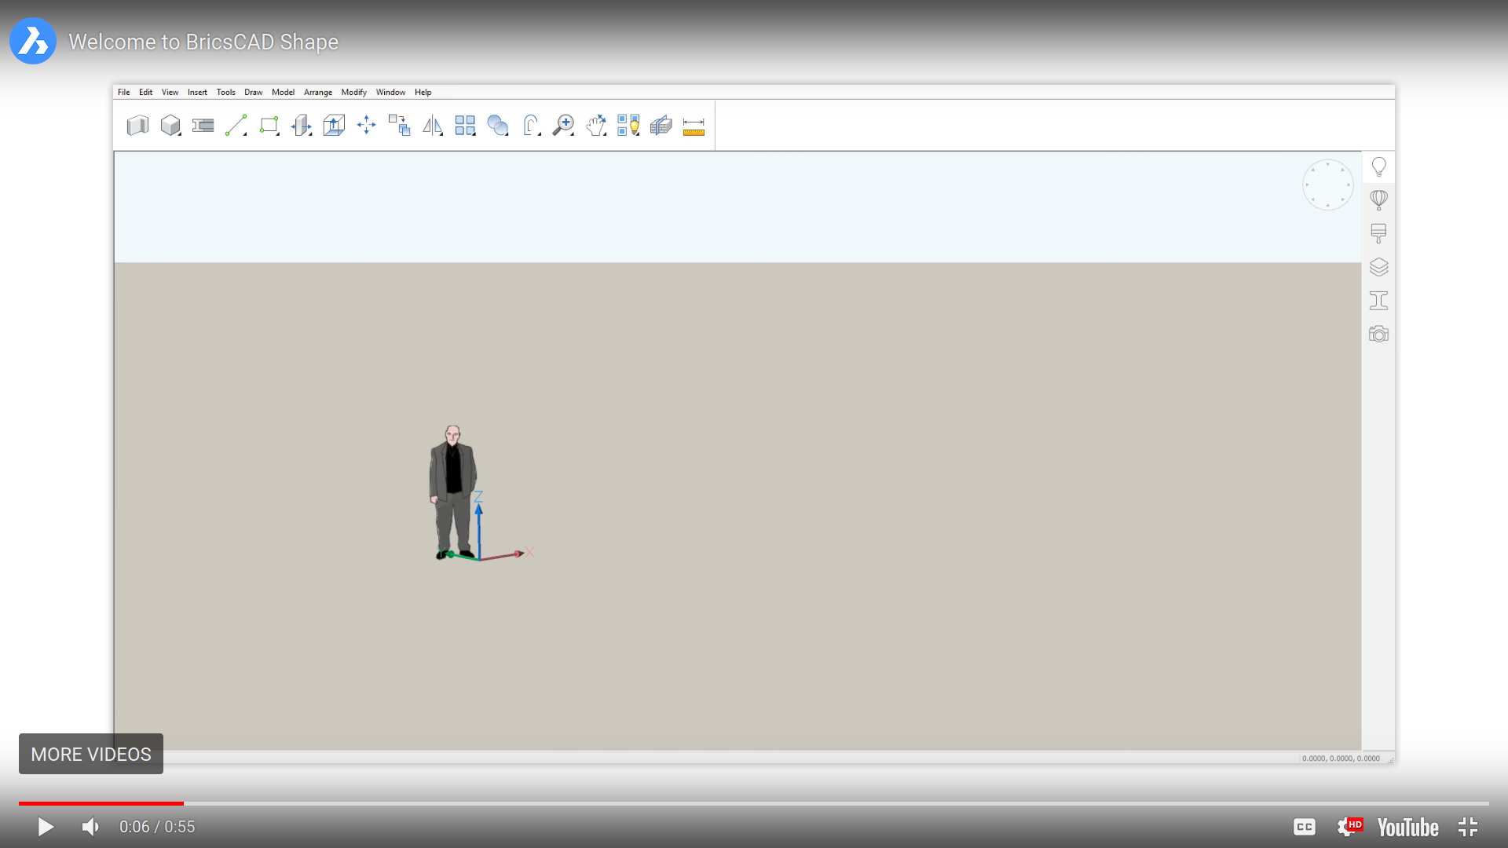1508x848 pixels.
Task: Click the standing man figure in viewport
Action: [x=452, y=492]
